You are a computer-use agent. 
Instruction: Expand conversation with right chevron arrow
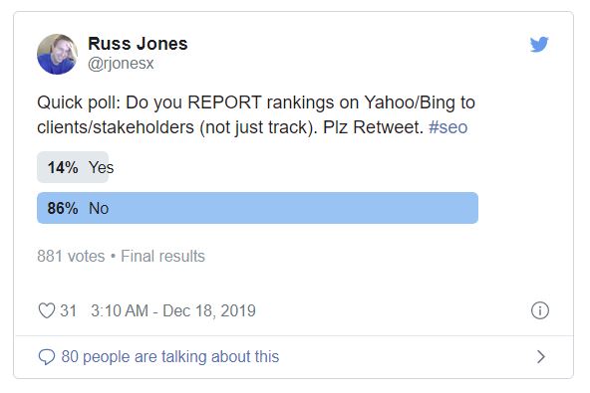541,356
